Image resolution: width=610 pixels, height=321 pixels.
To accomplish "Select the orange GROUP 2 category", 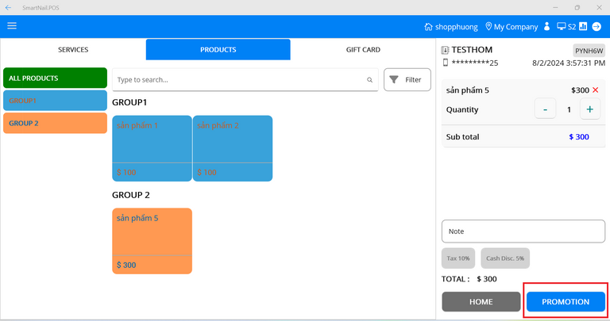I will pyautogui.click(x=55, y=124).
